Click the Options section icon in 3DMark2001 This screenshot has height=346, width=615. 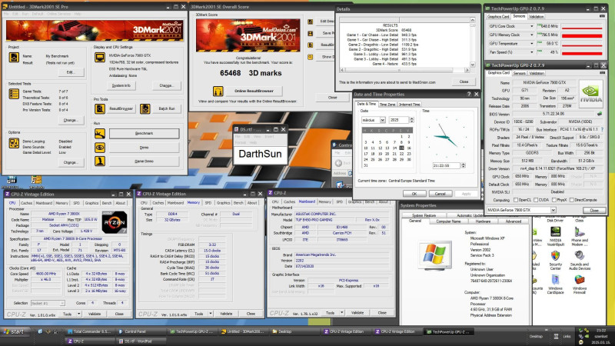[14, 143]
